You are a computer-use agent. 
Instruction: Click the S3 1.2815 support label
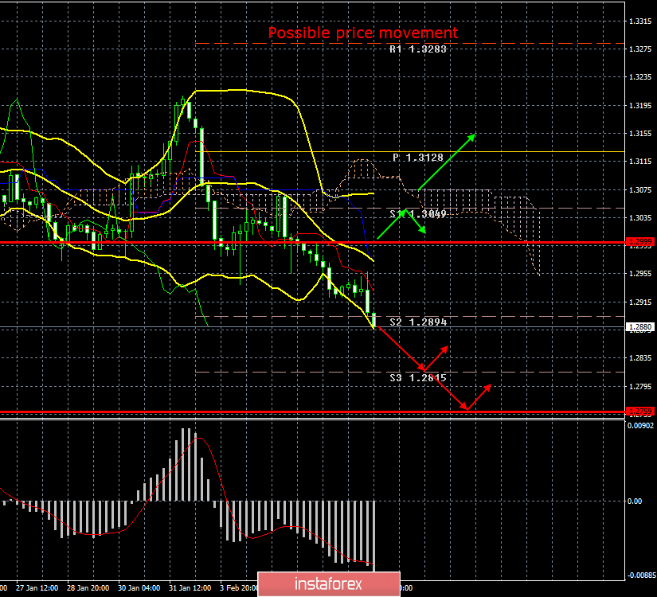coord(418,377)
